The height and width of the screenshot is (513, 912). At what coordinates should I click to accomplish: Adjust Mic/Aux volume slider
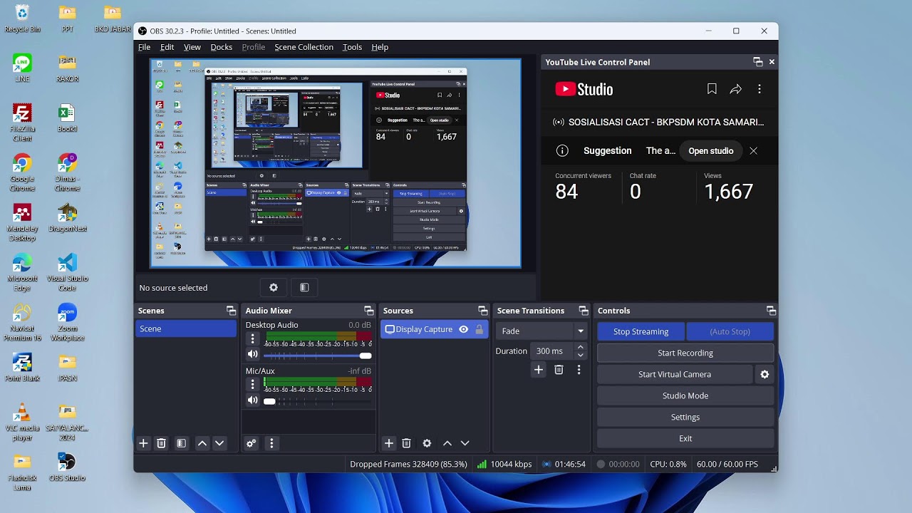point(318,401)
